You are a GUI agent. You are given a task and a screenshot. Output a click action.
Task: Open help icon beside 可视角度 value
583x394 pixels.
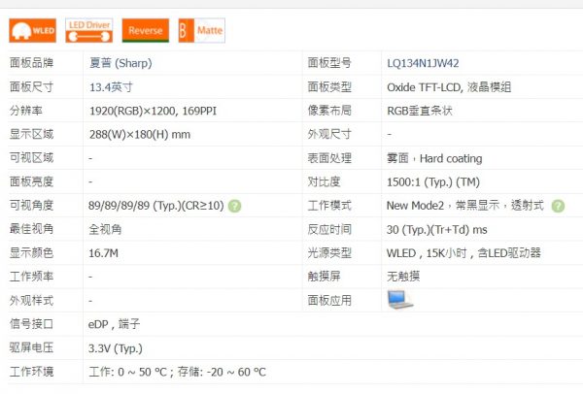(x=234, y=206)
